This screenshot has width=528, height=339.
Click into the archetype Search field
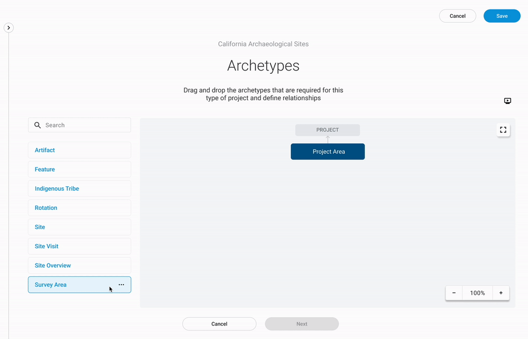tap(84, 125)
